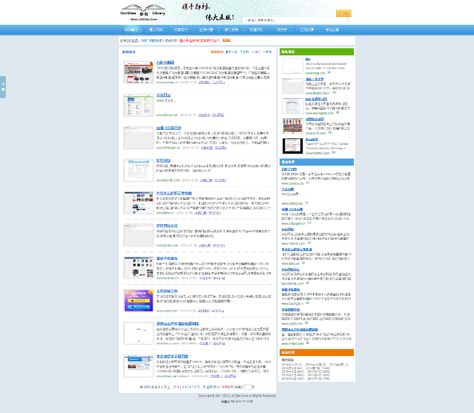This screenshot has width=474, height=413.
Task: Open title link of www.camdex.cn main entry
Action: click(x=165, y=62)
